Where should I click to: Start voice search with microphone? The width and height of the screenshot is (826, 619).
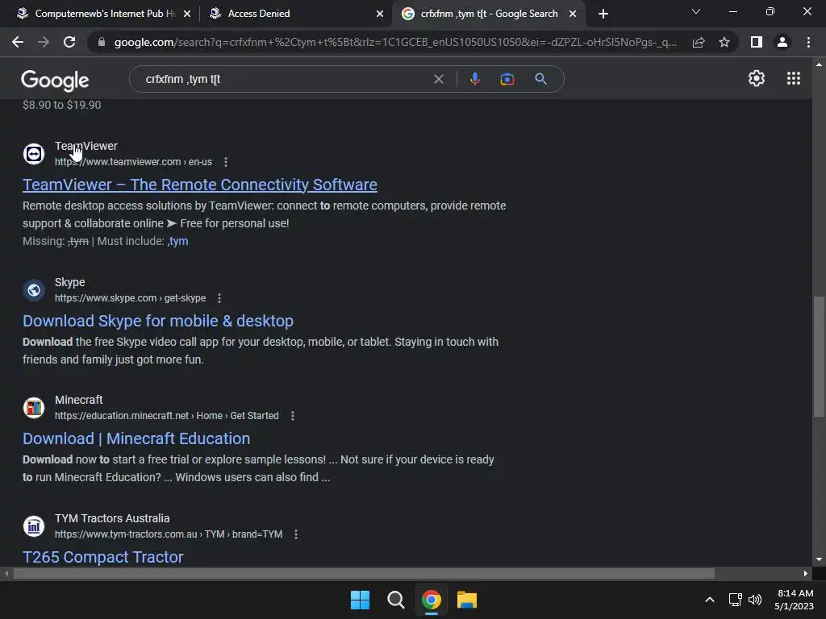click(474, 79)
